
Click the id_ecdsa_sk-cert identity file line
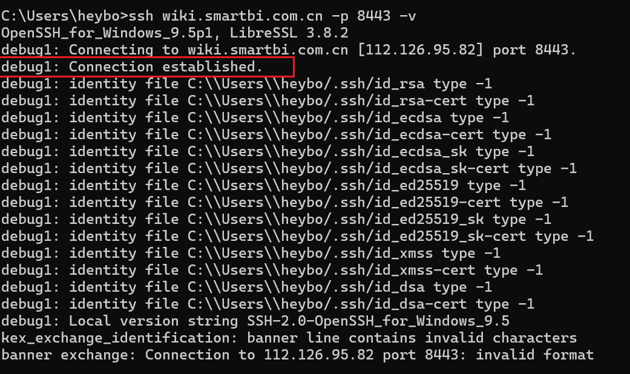[289, 168]
